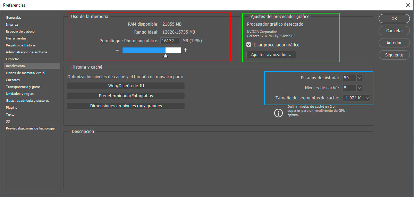414x197 pixels.
Task: Disable Usar procesador gráfico checkbox
Action: point(249,45)
